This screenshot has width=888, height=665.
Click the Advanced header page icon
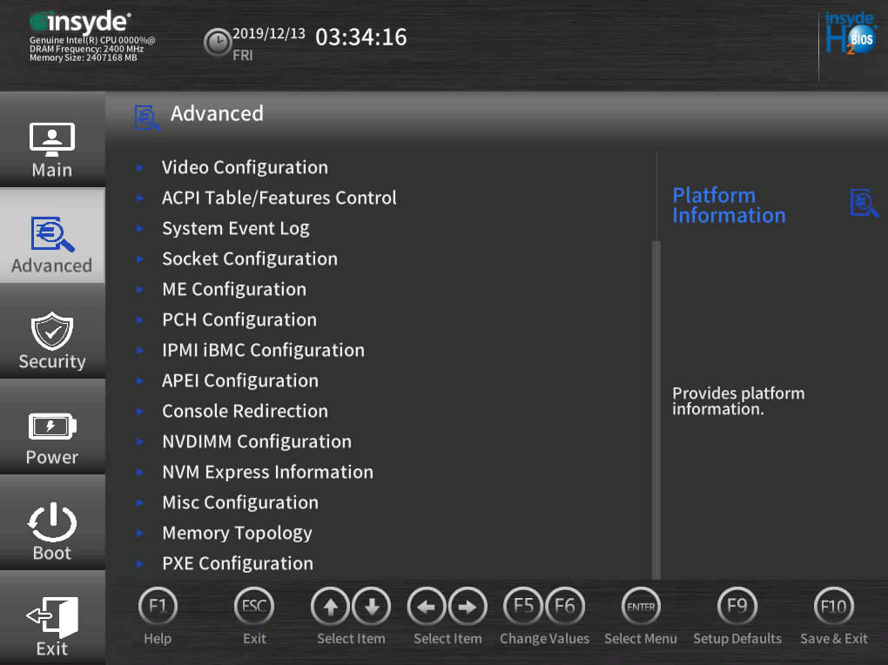coord(147,118)
